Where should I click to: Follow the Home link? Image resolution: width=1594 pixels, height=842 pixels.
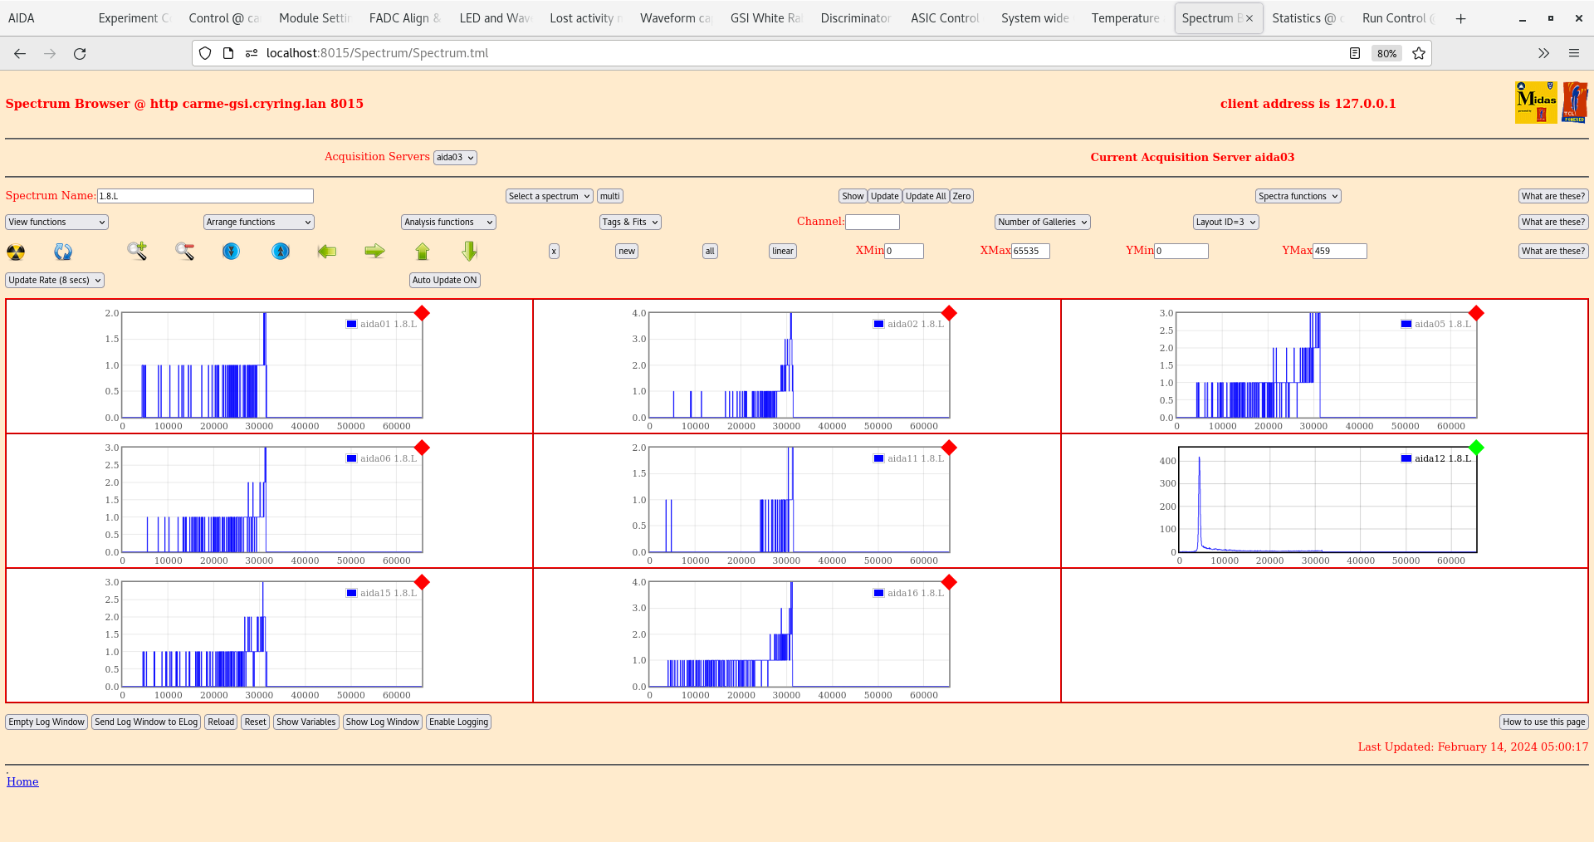click(x=22, y=781)
